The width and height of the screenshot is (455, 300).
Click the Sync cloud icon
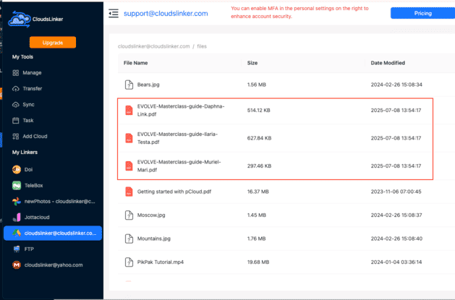tap(16, 105)
